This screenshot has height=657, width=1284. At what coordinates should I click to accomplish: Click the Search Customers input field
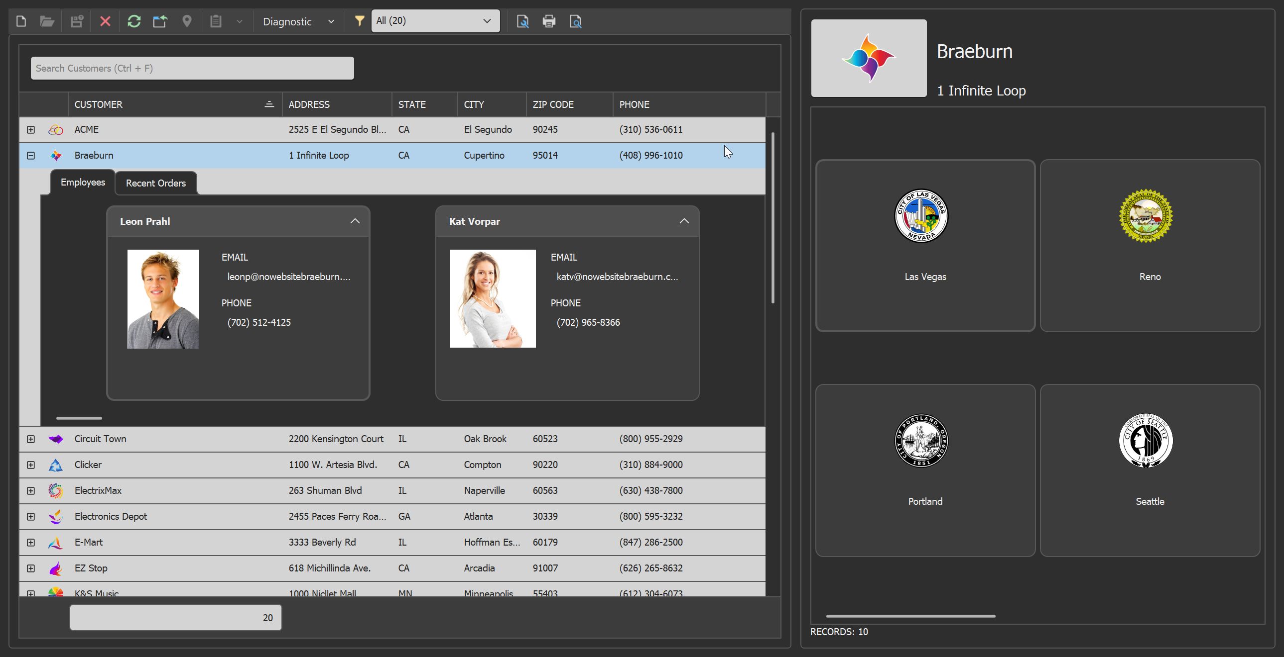point(192,68)
